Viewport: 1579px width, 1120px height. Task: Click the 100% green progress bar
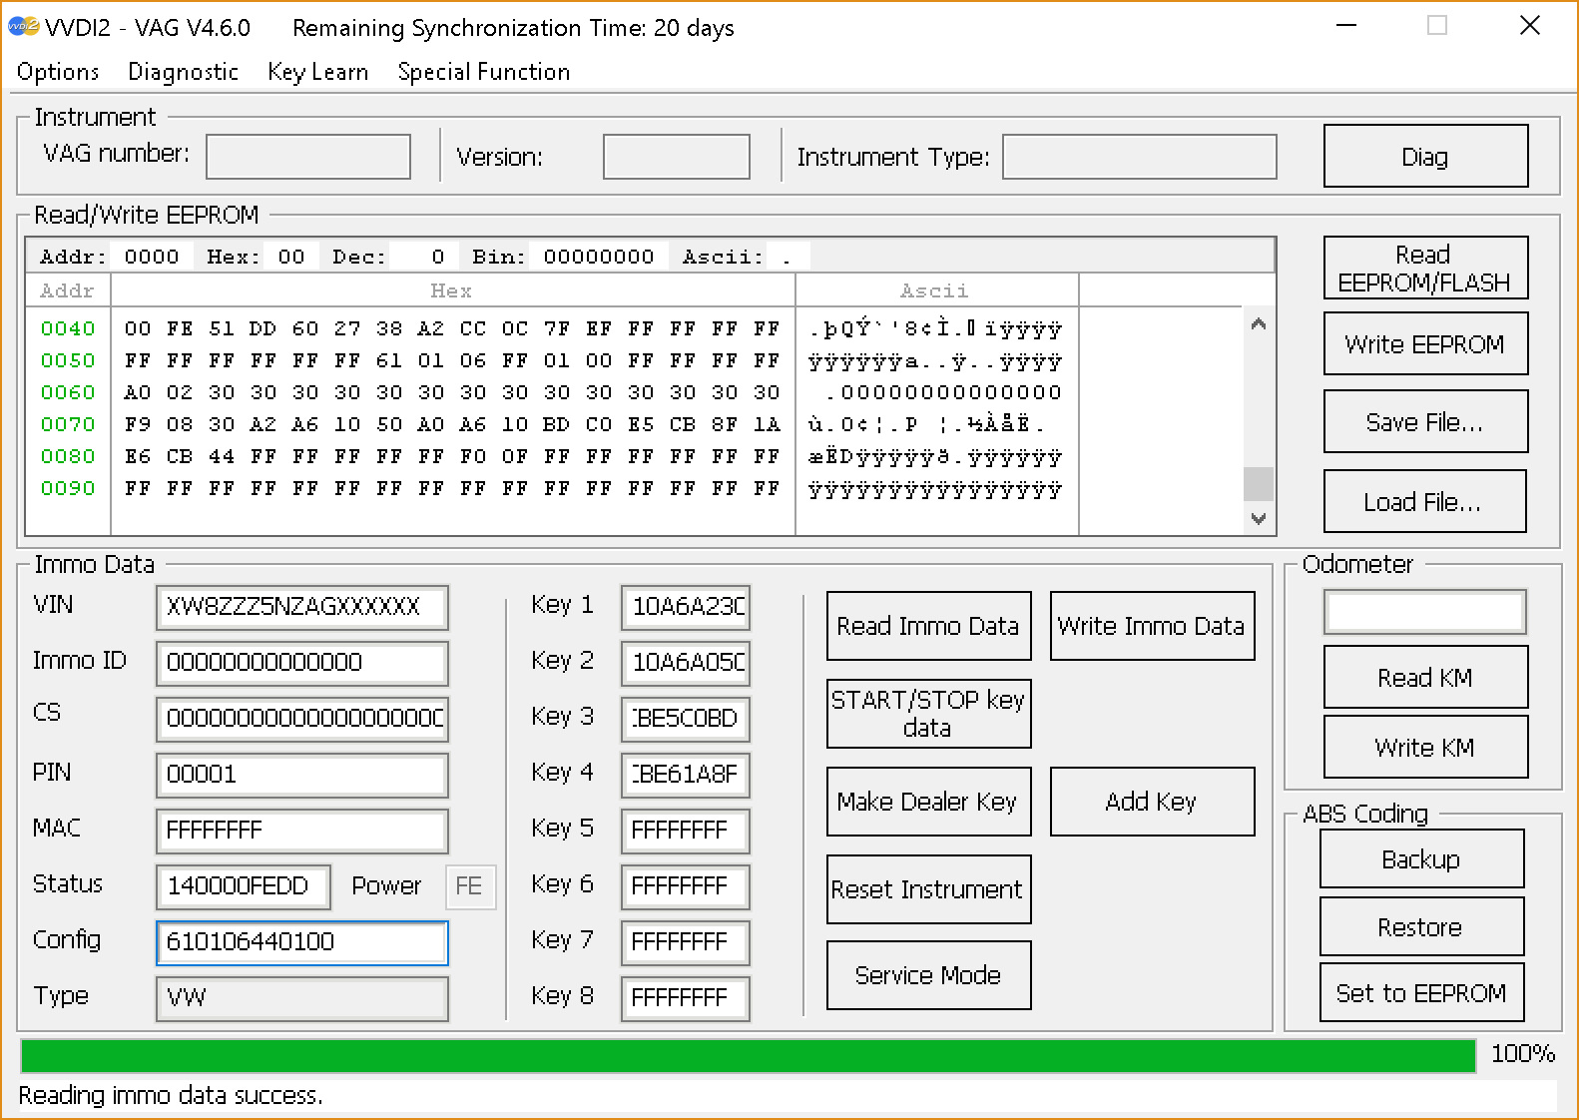748,1055
